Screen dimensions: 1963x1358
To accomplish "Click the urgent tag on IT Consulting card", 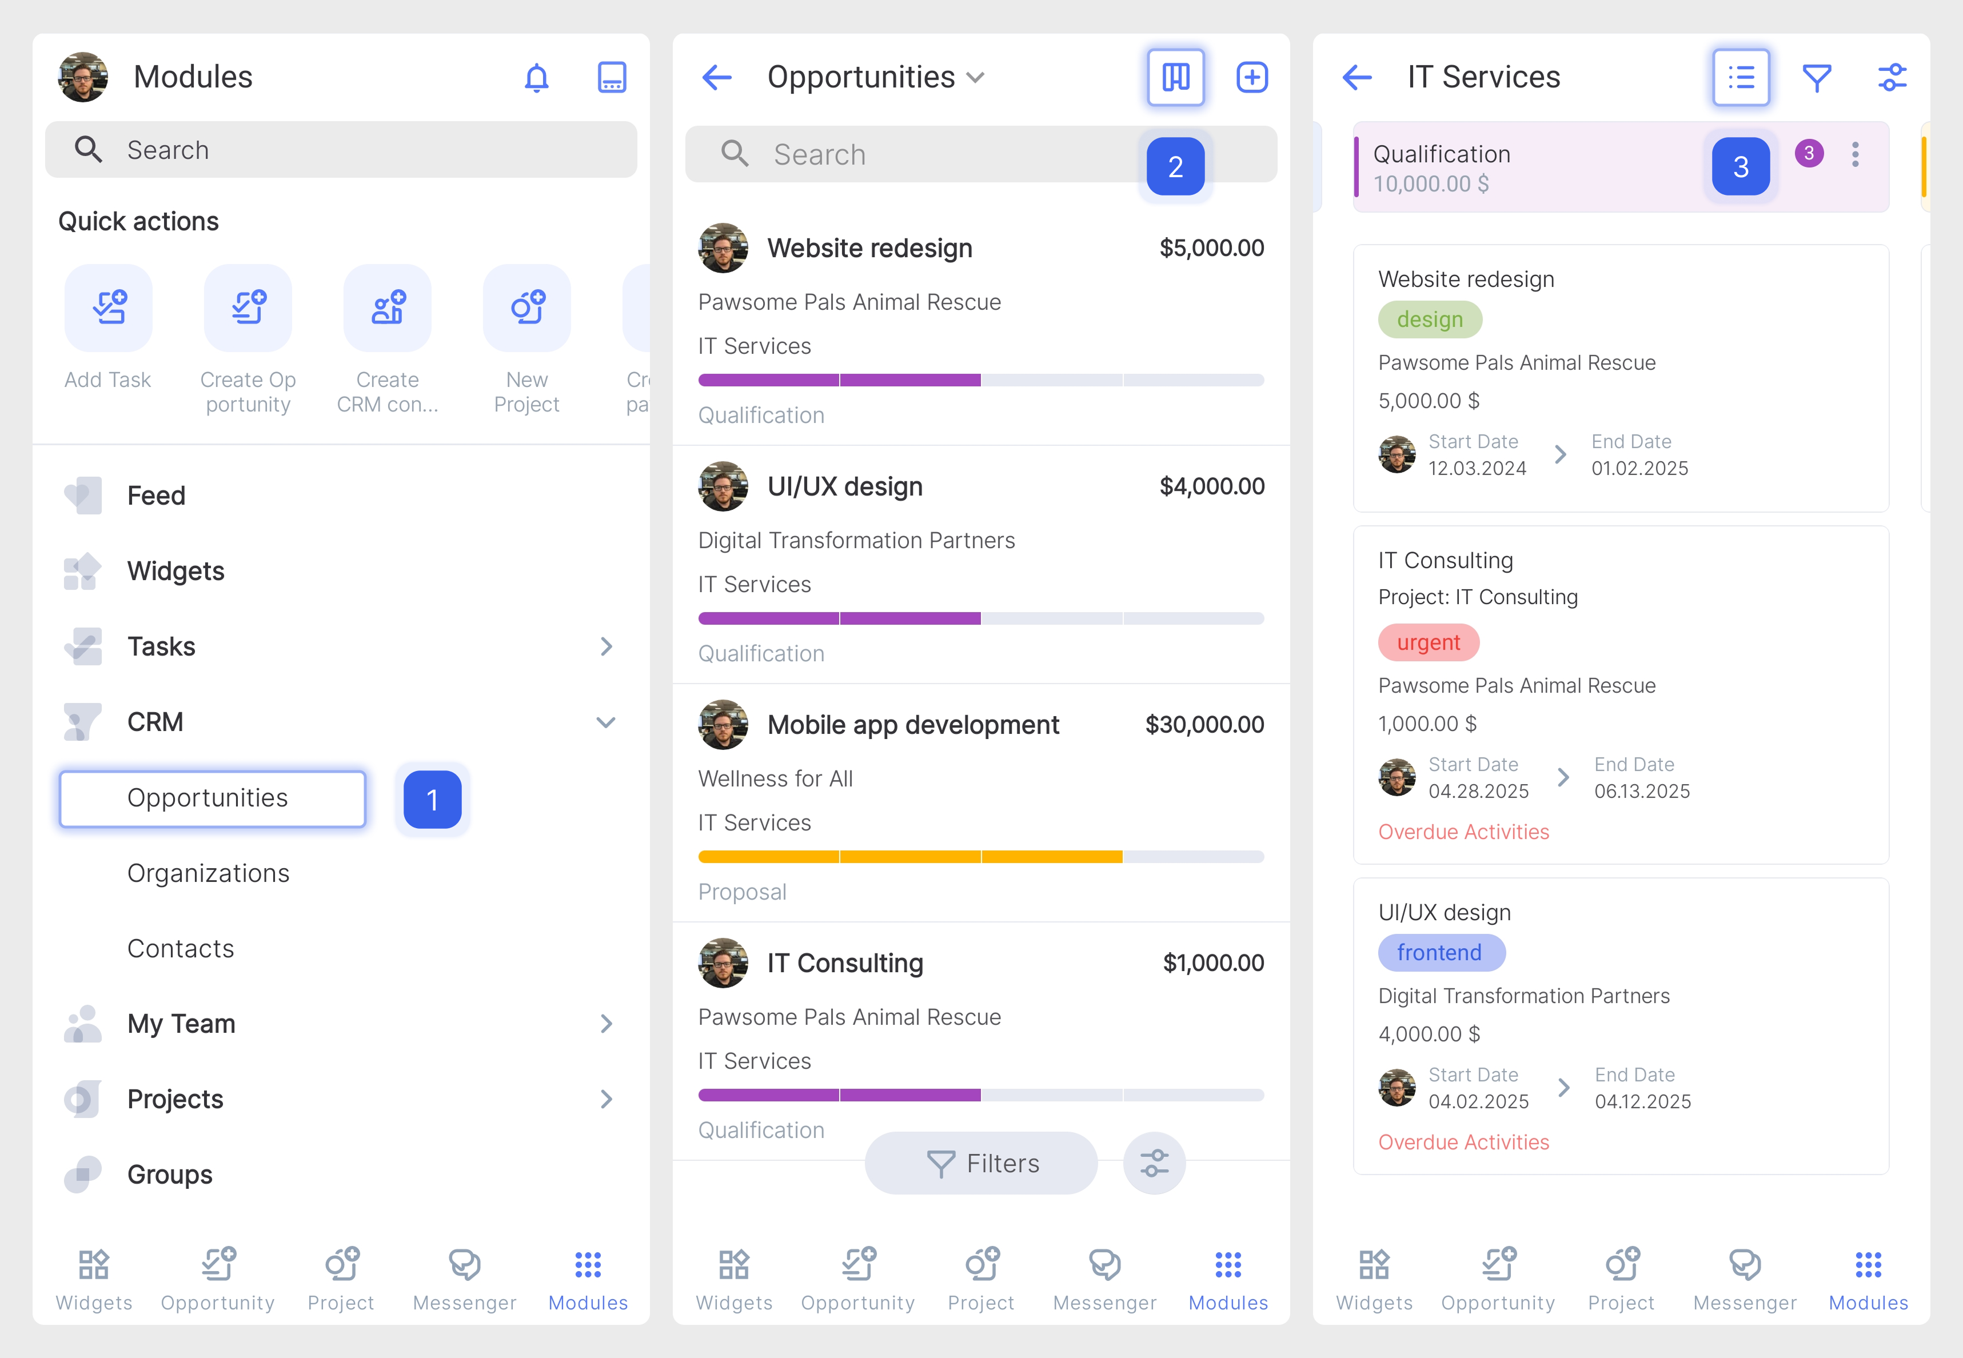I will point(1429,642).
